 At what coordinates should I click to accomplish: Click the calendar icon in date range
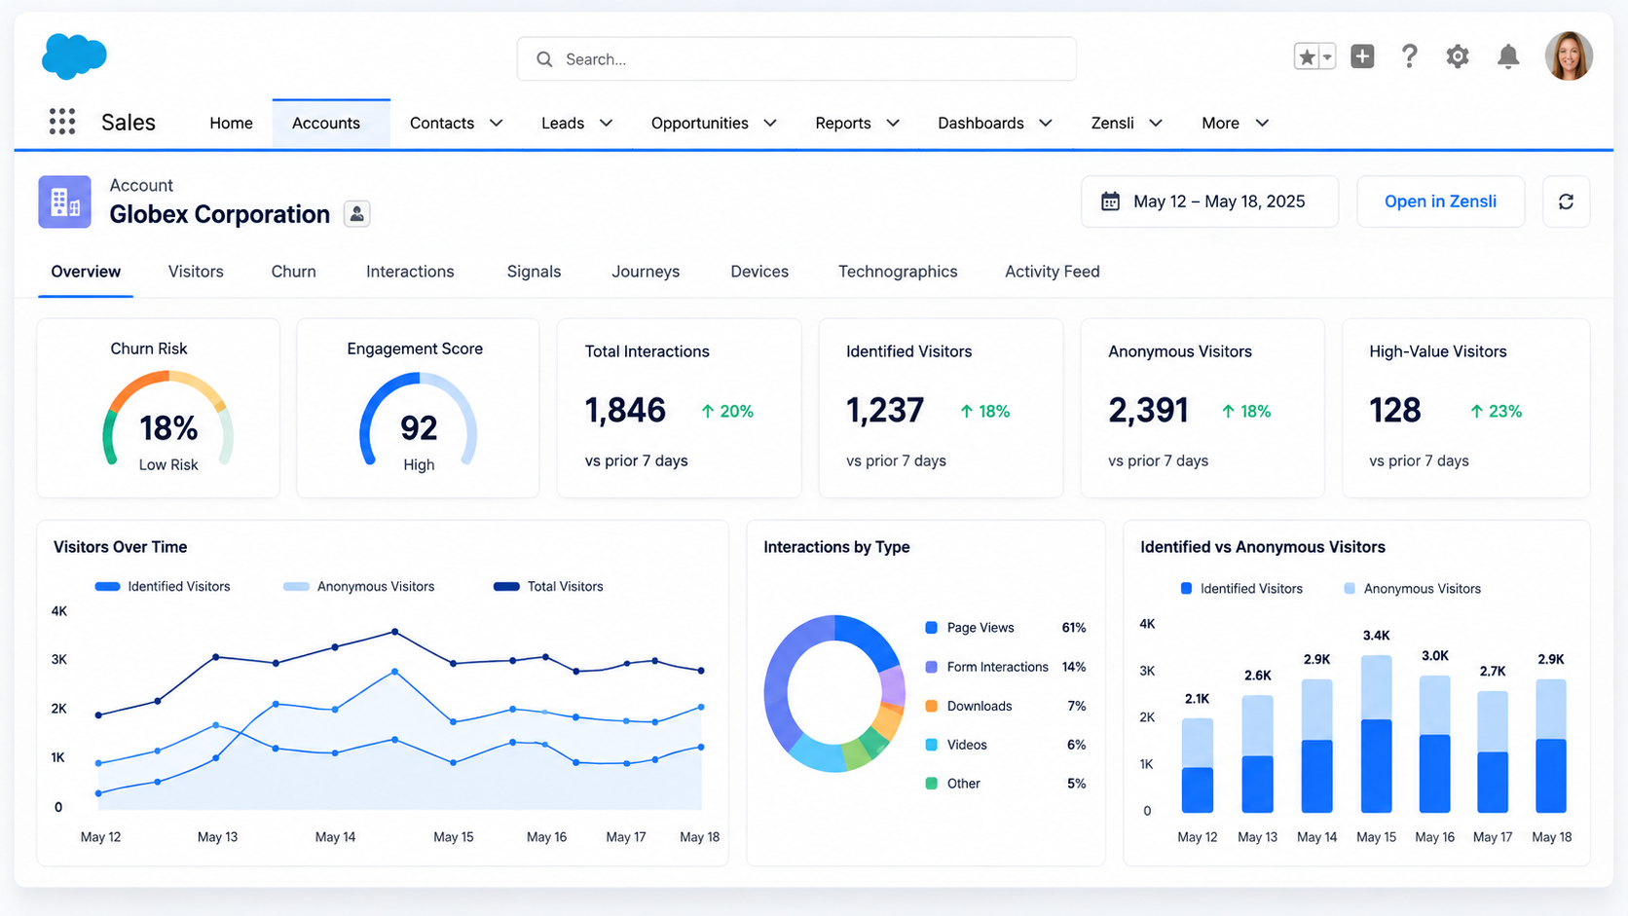(1110, 202)
